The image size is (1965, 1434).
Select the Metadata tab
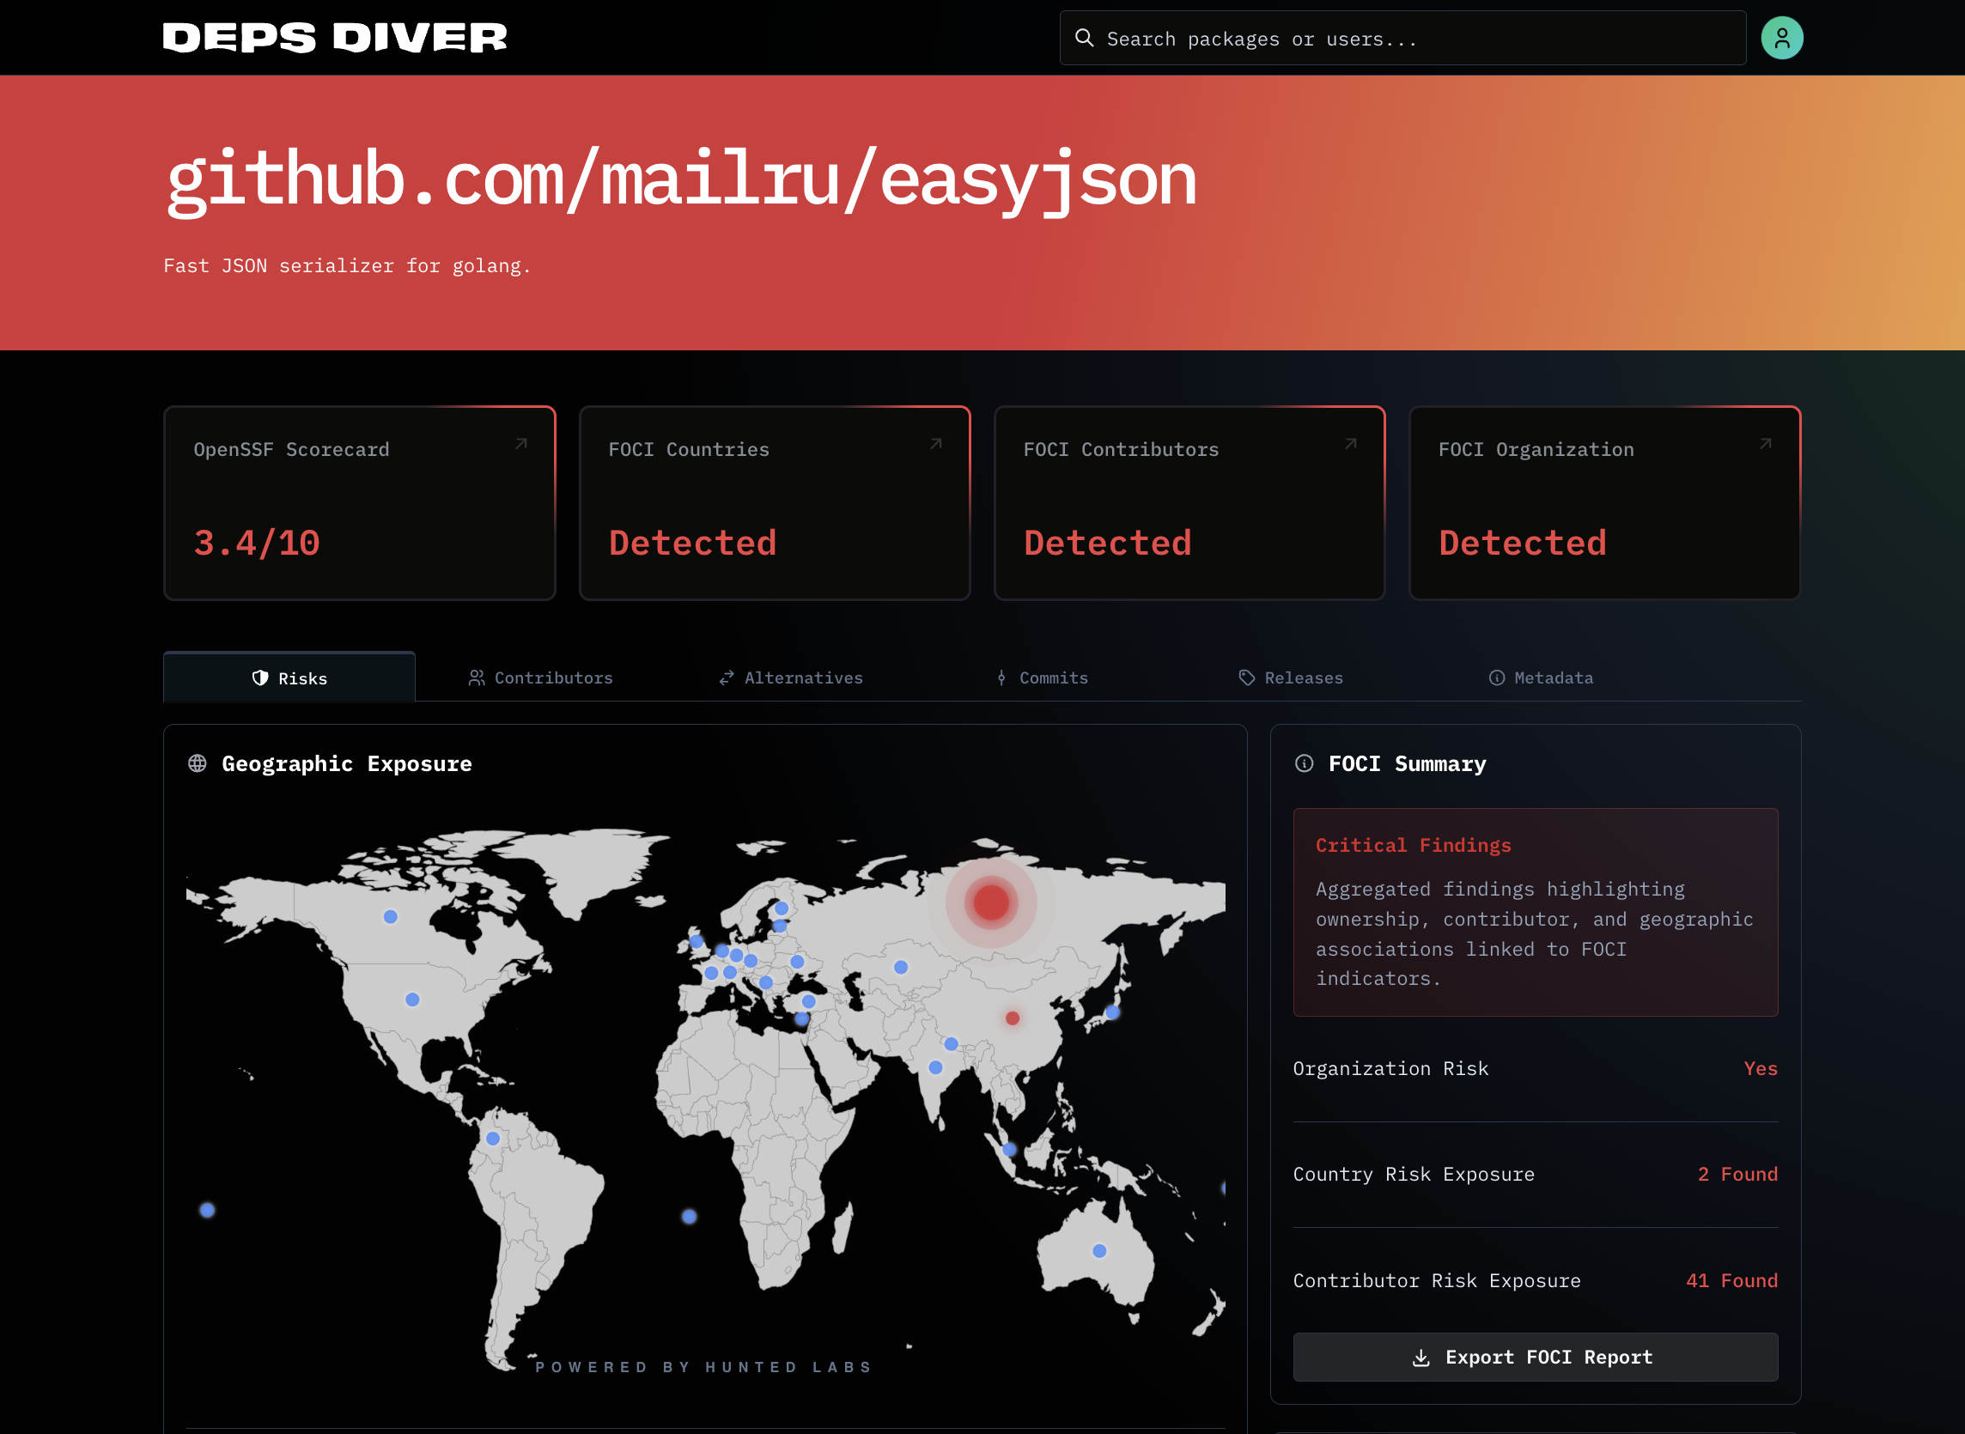tap(1541, 678)
